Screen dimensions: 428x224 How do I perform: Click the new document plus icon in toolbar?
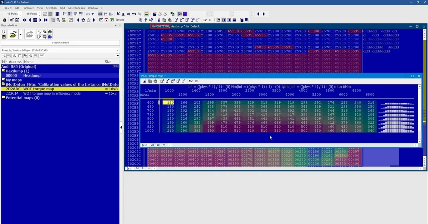click(177, 20)
